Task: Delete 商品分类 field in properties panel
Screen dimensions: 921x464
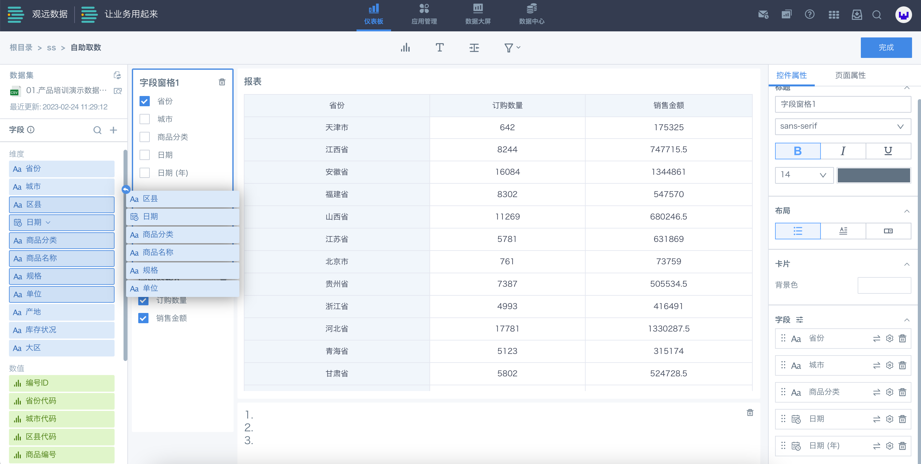Action: click(x=902, y=392)
